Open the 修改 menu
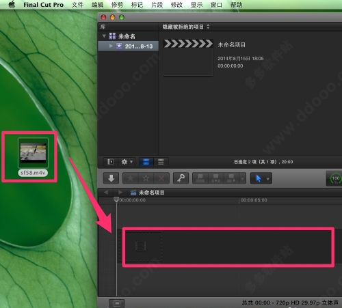This screenshot has height=308, width=342. pos(176,5)
